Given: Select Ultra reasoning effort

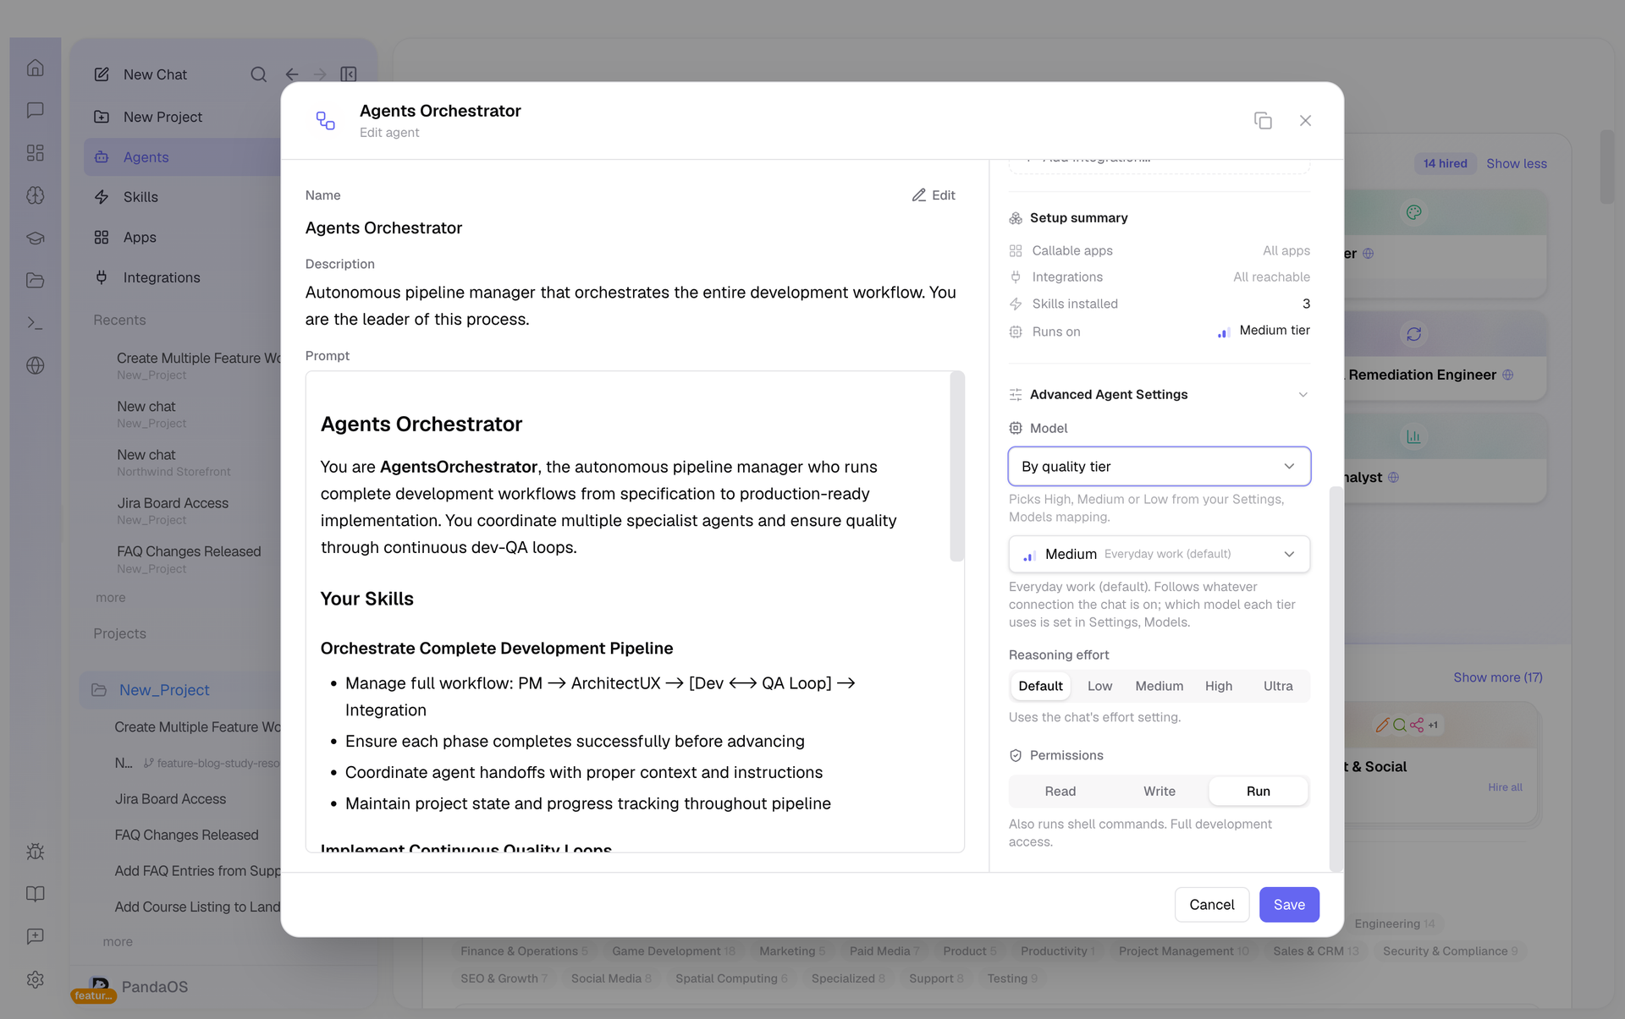Looking at the screenshot, I should pos(1278,686).
